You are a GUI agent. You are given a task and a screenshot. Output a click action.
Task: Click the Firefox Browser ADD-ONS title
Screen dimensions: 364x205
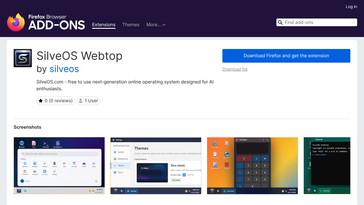coord(57,22)
